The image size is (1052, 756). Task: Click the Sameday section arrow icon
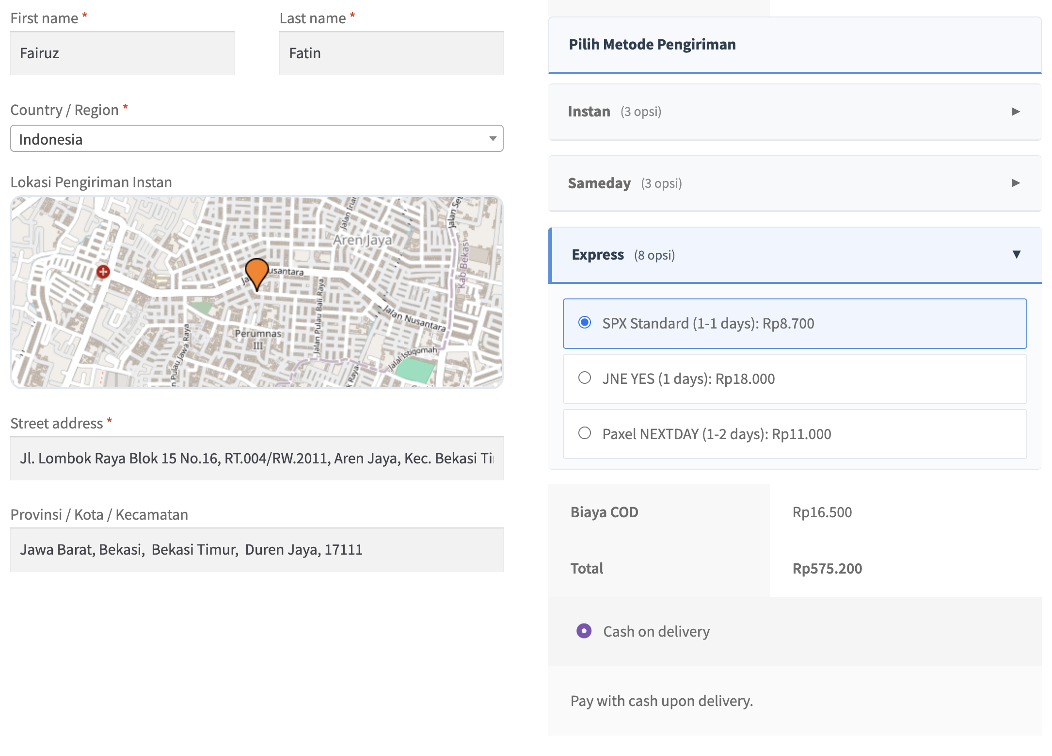click(x=1015, y=183)
